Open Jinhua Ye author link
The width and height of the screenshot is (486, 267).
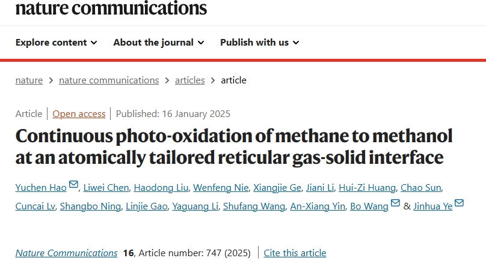tap(432, 206)
